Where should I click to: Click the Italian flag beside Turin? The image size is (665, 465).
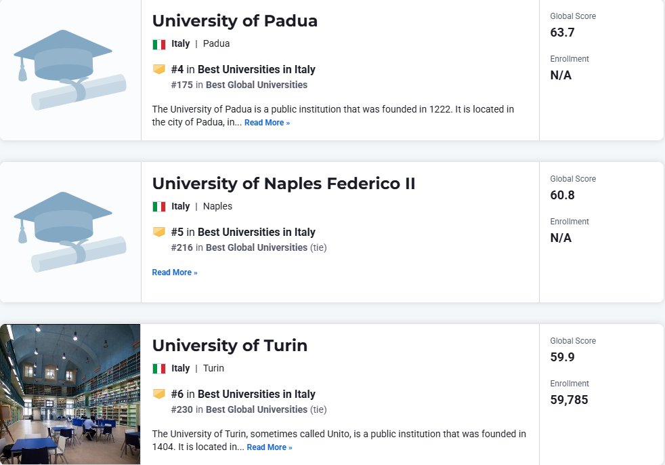click(x=159, y=369)
